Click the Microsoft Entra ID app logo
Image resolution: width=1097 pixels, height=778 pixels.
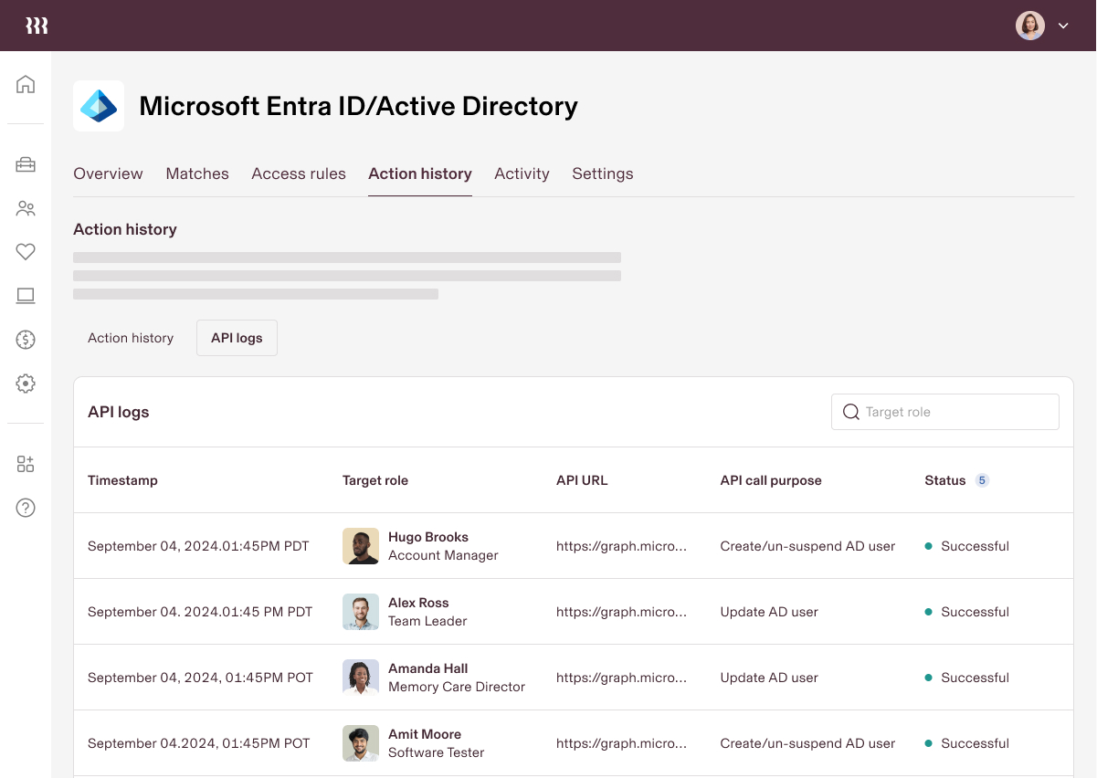(x=99, y=106)
